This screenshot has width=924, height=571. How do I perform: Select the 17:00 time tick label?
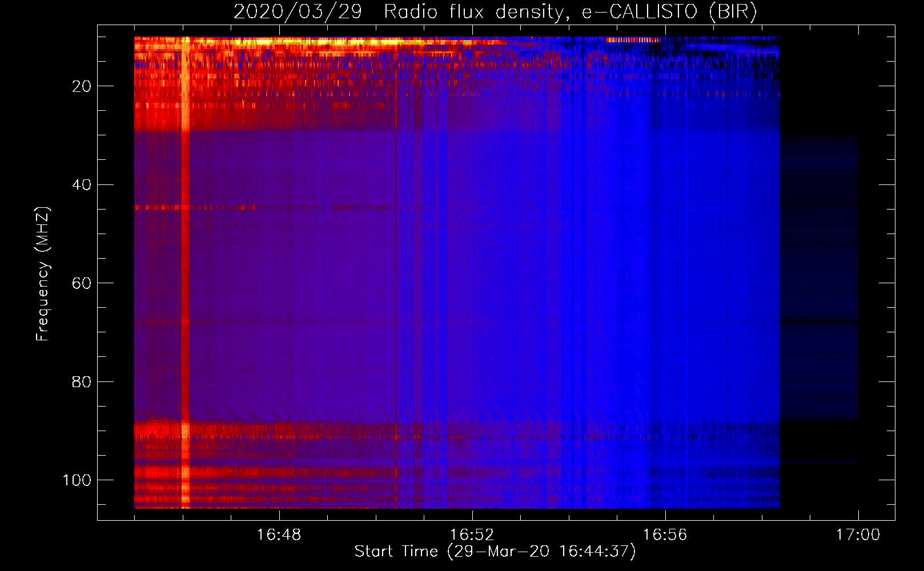(858, 535)
